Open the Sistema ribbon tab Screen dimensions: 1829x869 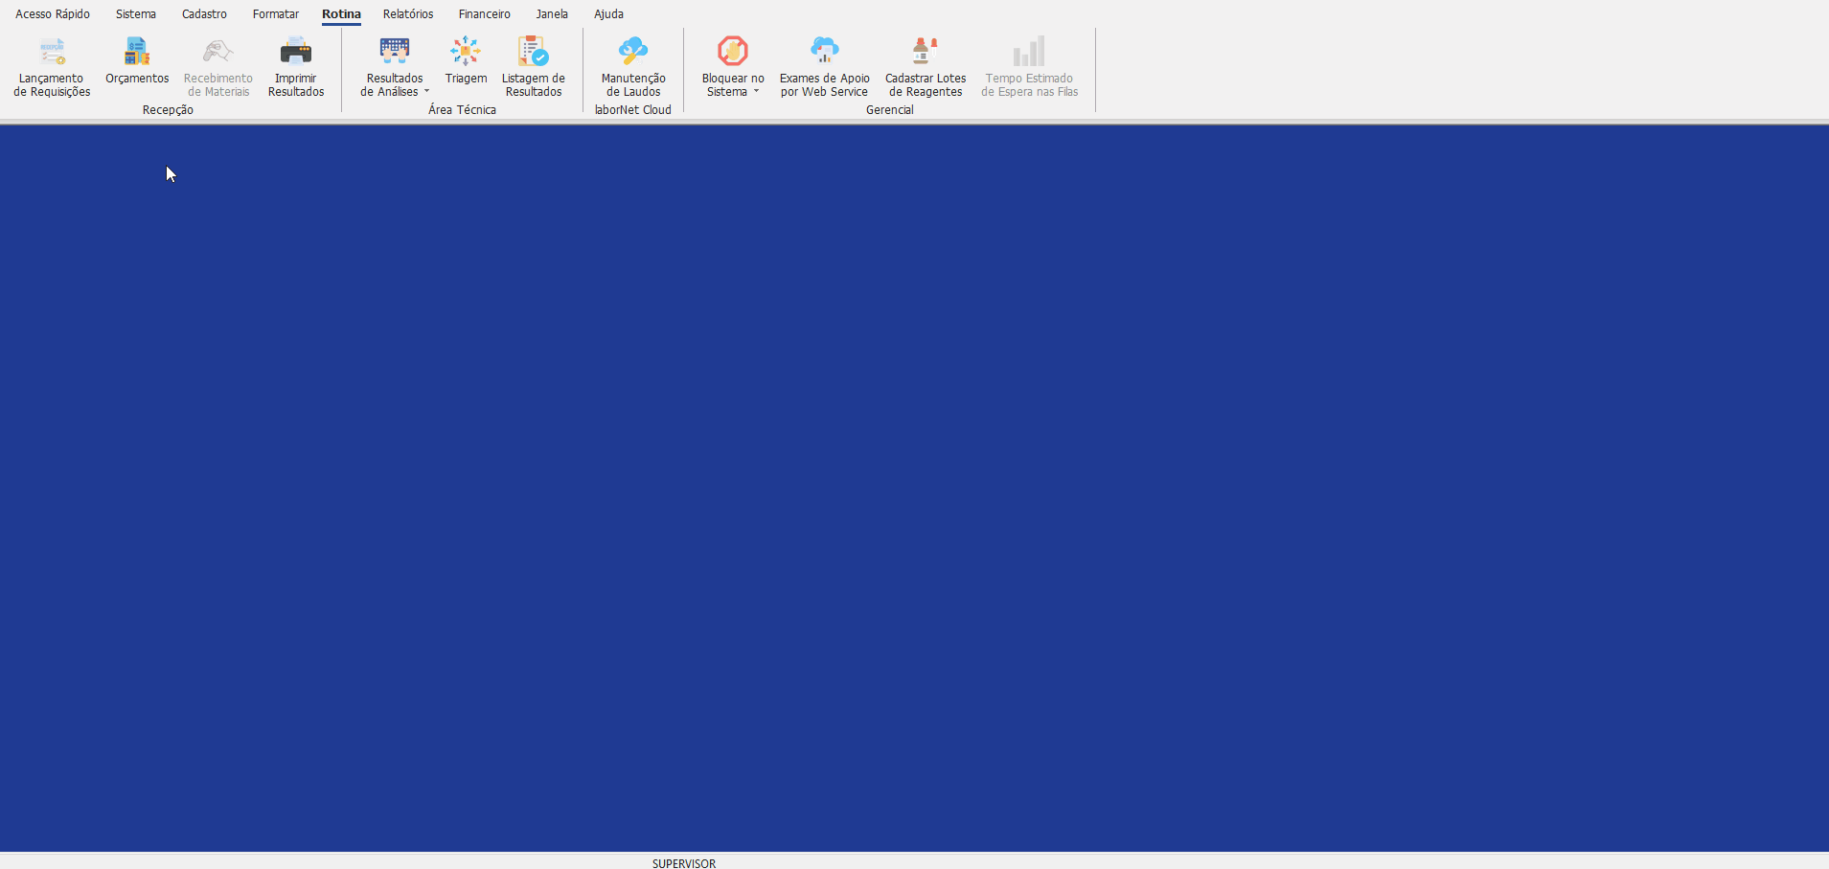point(136,14)
